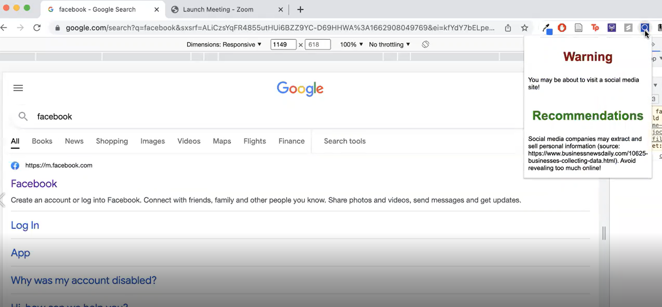Select the Books search tab
Screen dimensions: 662x307
(x=42, y=141)
